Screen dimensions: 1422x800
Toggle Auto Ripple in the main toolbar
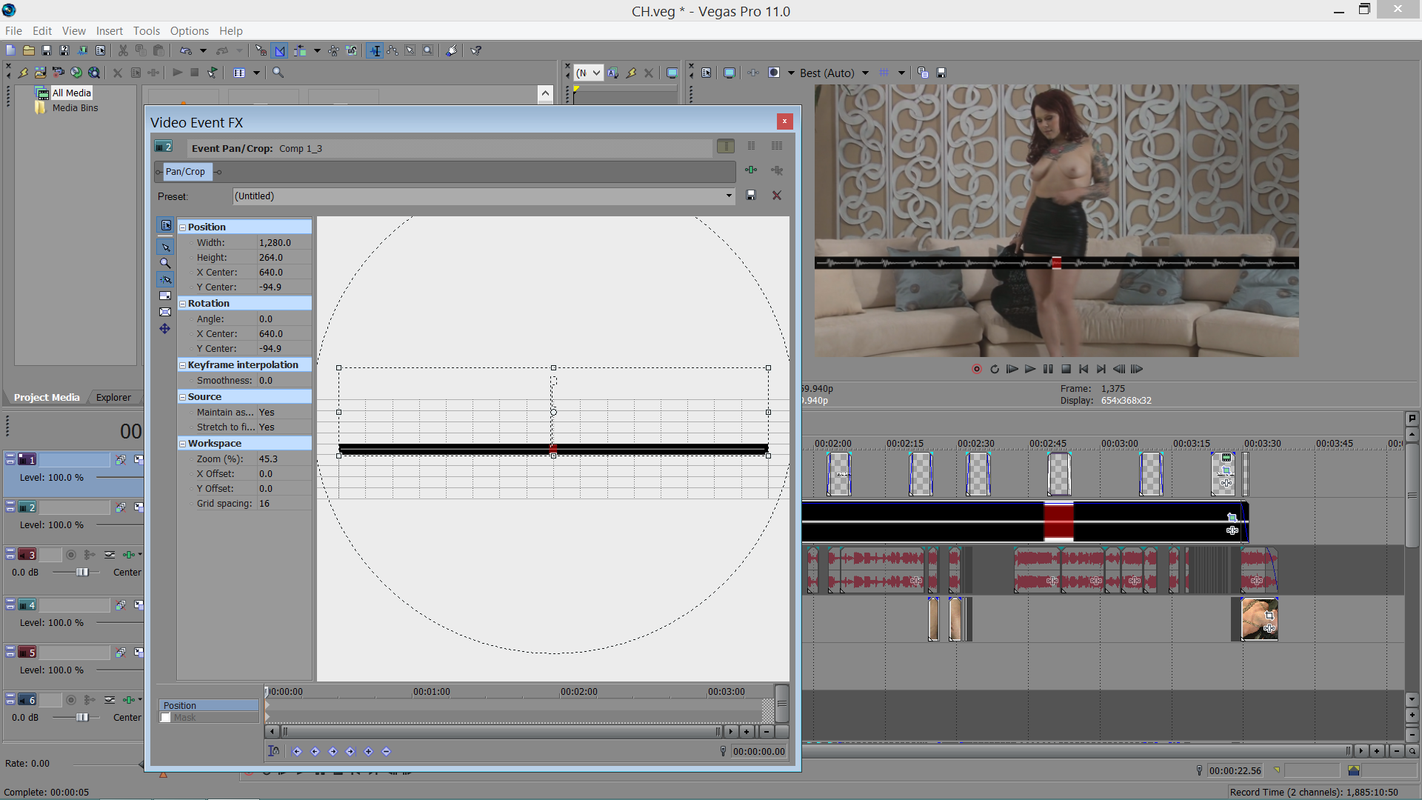[x=299, y=50]
